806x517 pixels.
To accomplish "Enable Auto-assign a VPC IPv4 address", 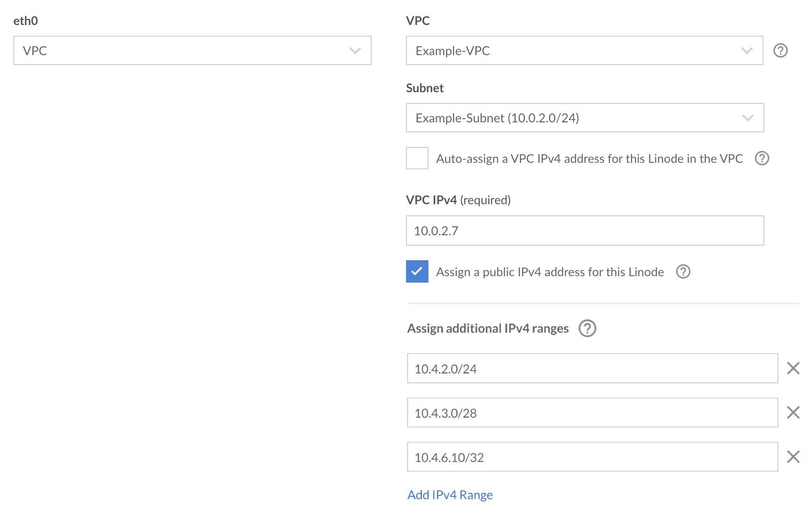I will tap(416, 159).
